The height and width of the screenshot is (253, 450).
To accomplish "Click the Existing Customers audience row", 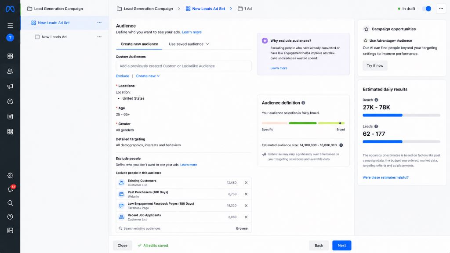I will point(184,183).
